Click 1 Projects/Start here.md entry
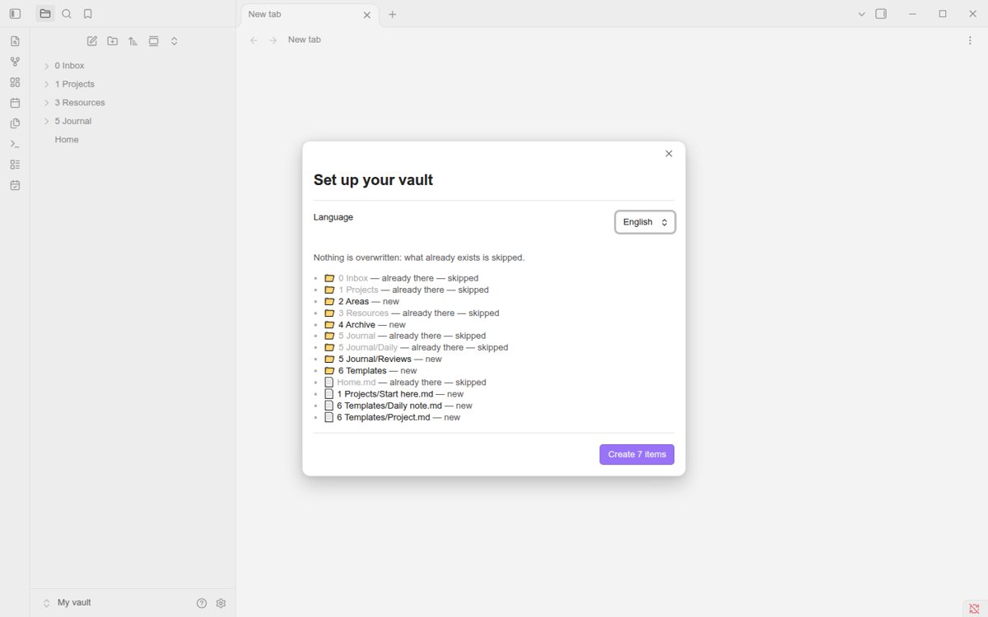This screenshot has height=617, width=988. tap(385, 394)
